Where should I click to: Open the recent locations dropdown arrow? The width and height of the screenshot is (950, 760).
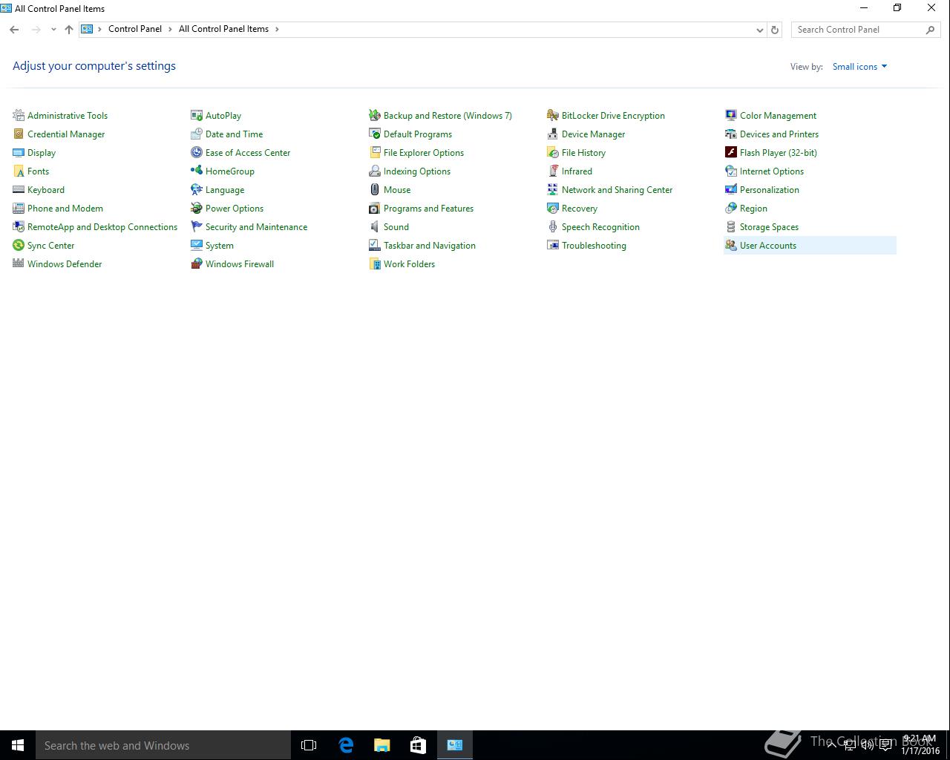[53, 30]
